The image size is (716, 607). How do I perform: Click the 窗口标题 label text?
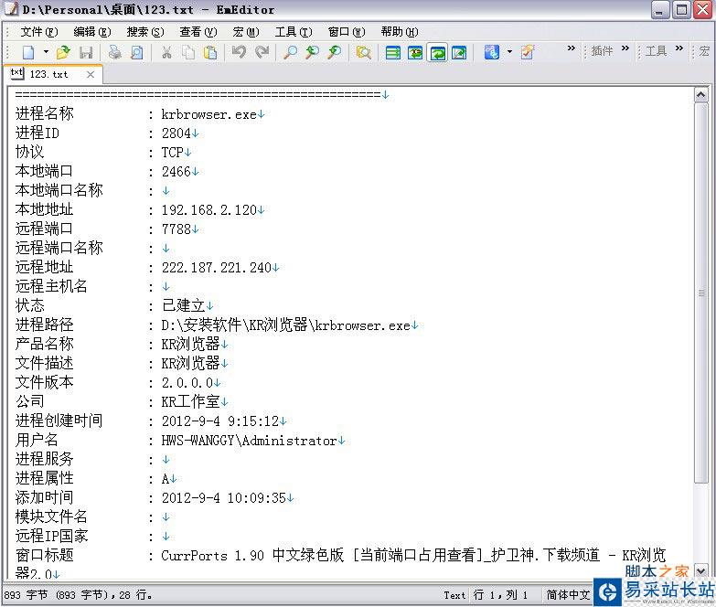[x=44, y=556]
